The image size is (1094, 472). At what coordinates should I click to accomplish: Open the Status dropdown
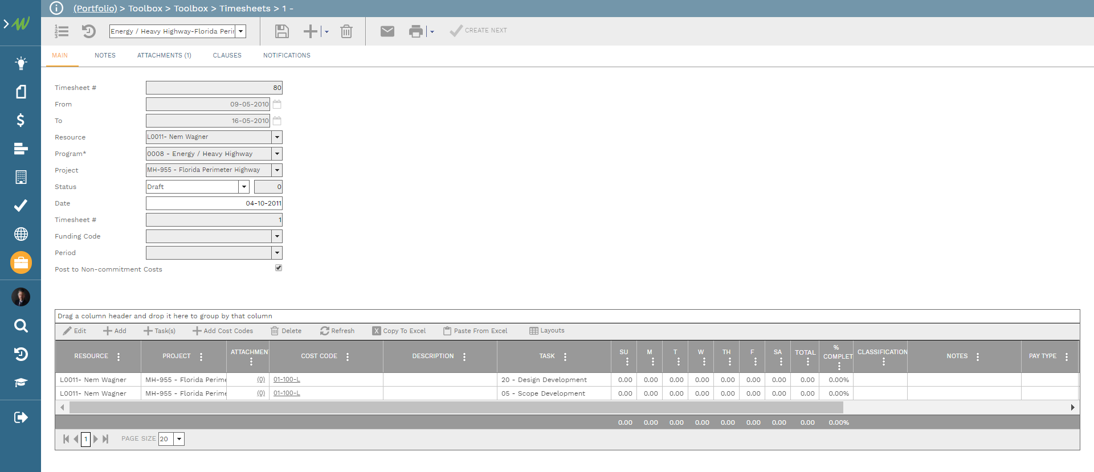coord(244,187)
